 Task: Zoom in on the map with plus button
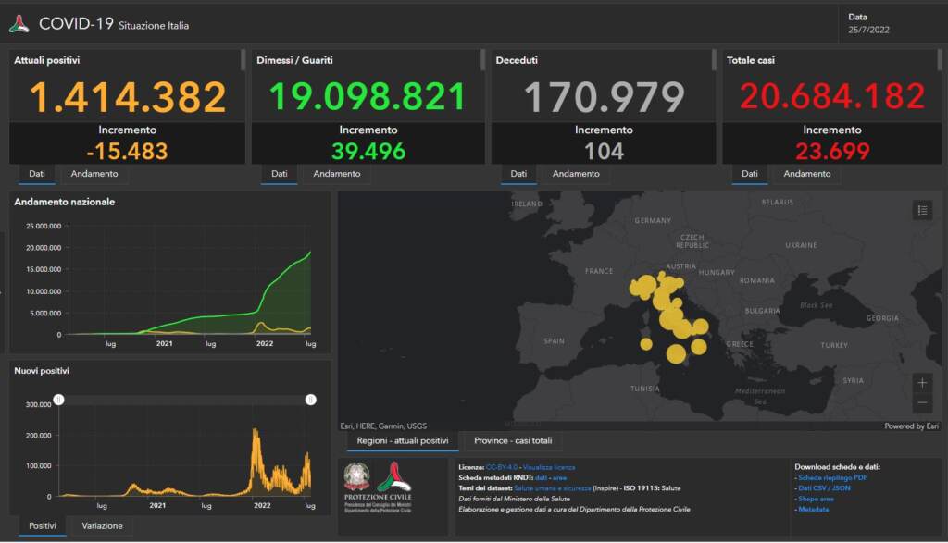point(922,382)
